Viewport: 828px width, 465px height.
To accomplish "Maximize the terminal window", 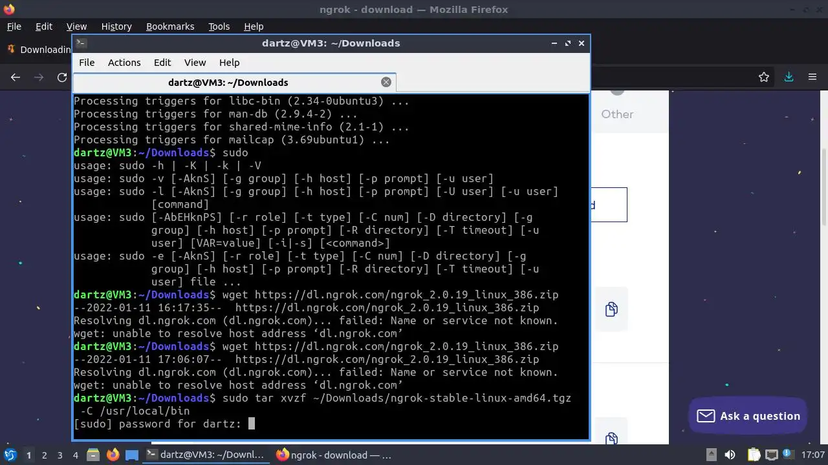I will [568, 43].
